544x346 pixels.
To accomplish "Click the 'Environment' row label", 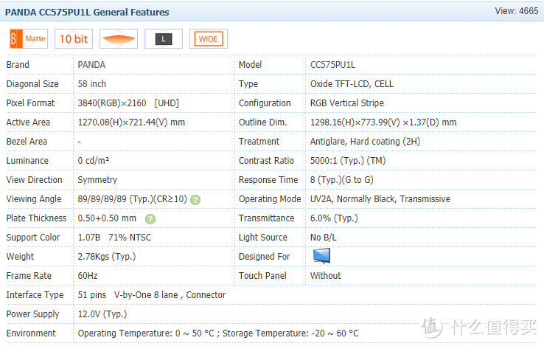I will [x=31, y=333].
